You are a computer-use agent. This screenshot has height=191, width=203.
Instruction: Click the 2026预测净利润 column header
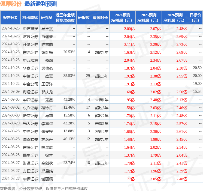175,17
